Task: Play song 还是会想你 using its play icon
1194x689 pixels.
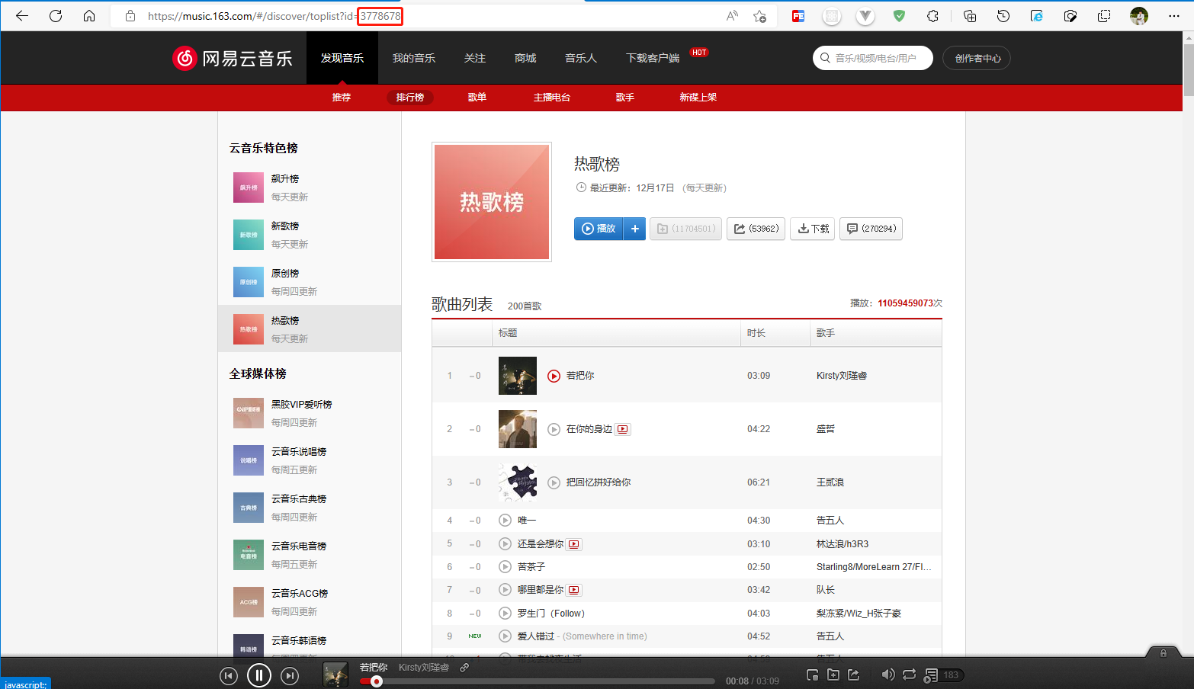Action: tap(505, 544)
